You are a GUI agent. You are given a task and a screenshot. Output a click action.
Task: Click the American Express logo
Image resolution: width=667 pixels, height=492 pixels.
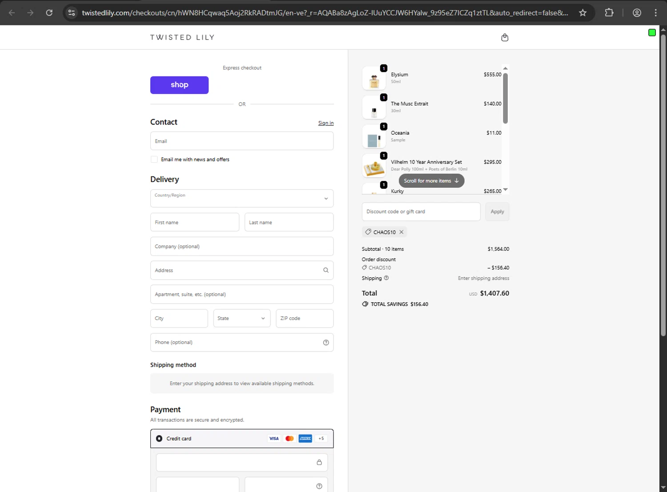[305, 439]
